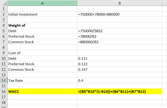Click the 'Debt' label in row 5

(42, 31)
